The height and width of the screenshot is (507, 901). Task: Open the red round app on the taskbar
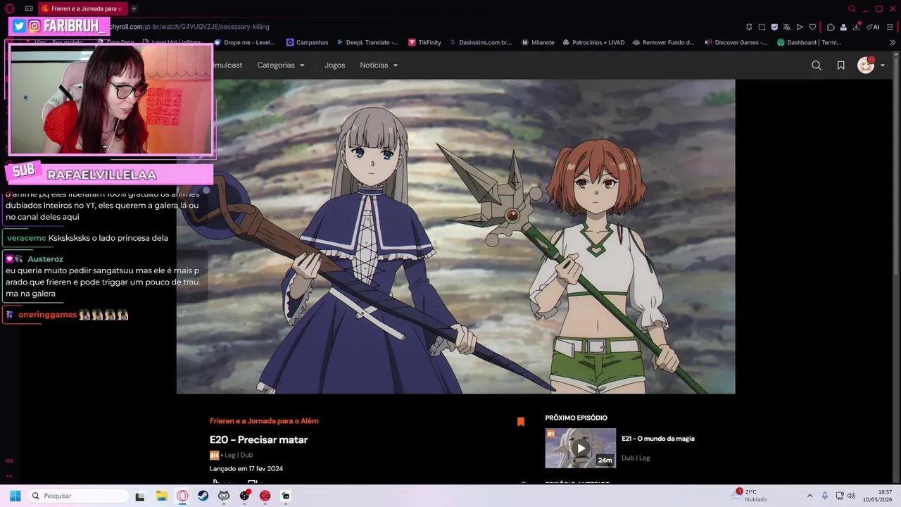pyautogui.click(x=265, y=496)
